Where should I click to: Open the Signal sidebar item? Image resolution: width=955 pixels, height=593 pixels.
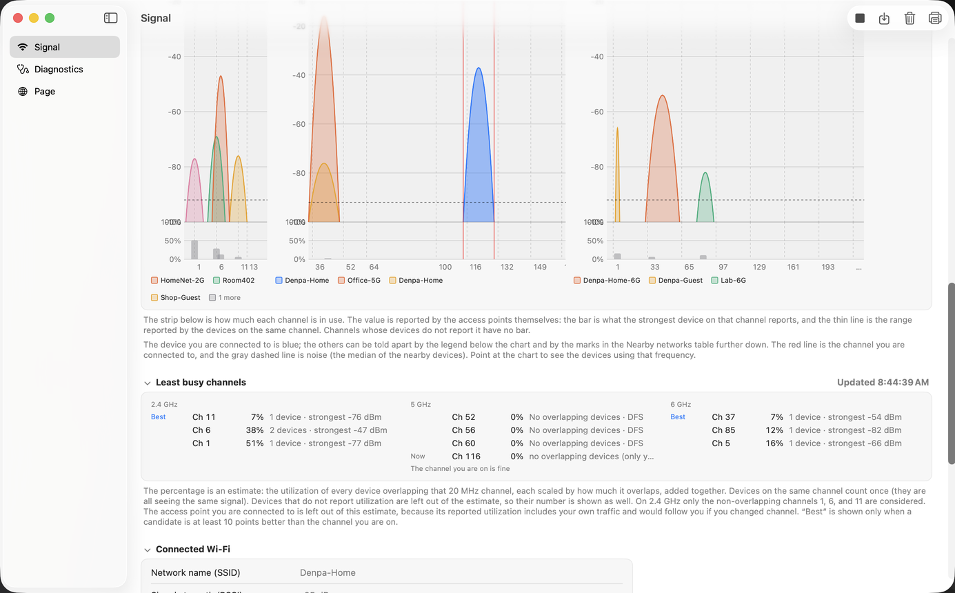pos(65,47)
